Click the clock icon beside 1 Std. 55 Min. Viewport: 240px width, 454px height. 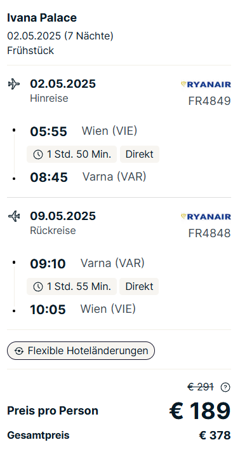point(38,287)
